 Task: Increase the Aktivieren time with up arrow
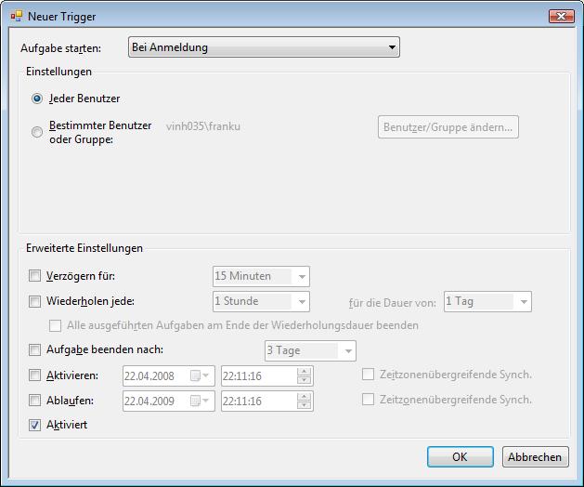[305, 372]
